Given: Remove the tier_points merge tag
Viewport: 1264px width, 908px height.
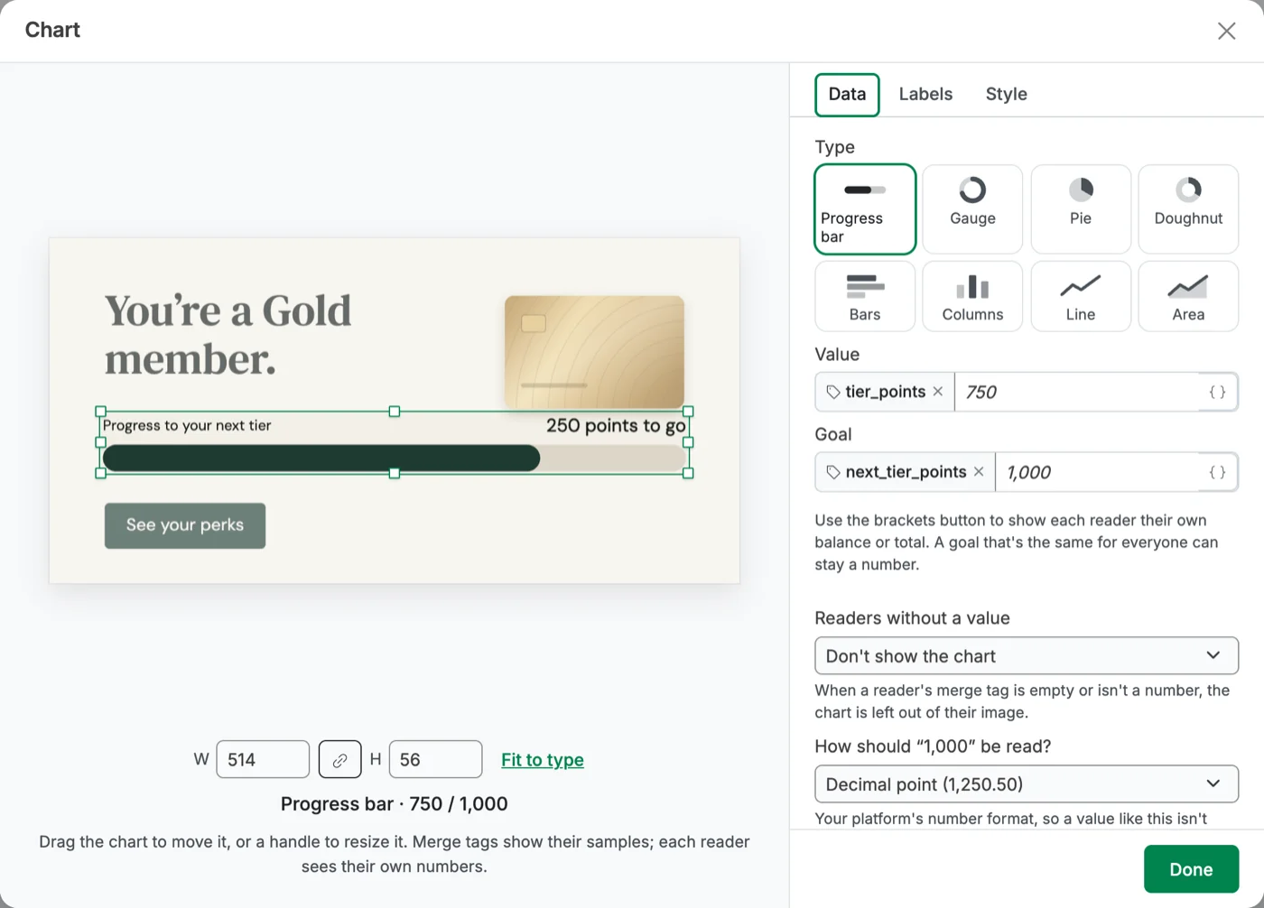Looking at the screenshot, I should (938, 392).
